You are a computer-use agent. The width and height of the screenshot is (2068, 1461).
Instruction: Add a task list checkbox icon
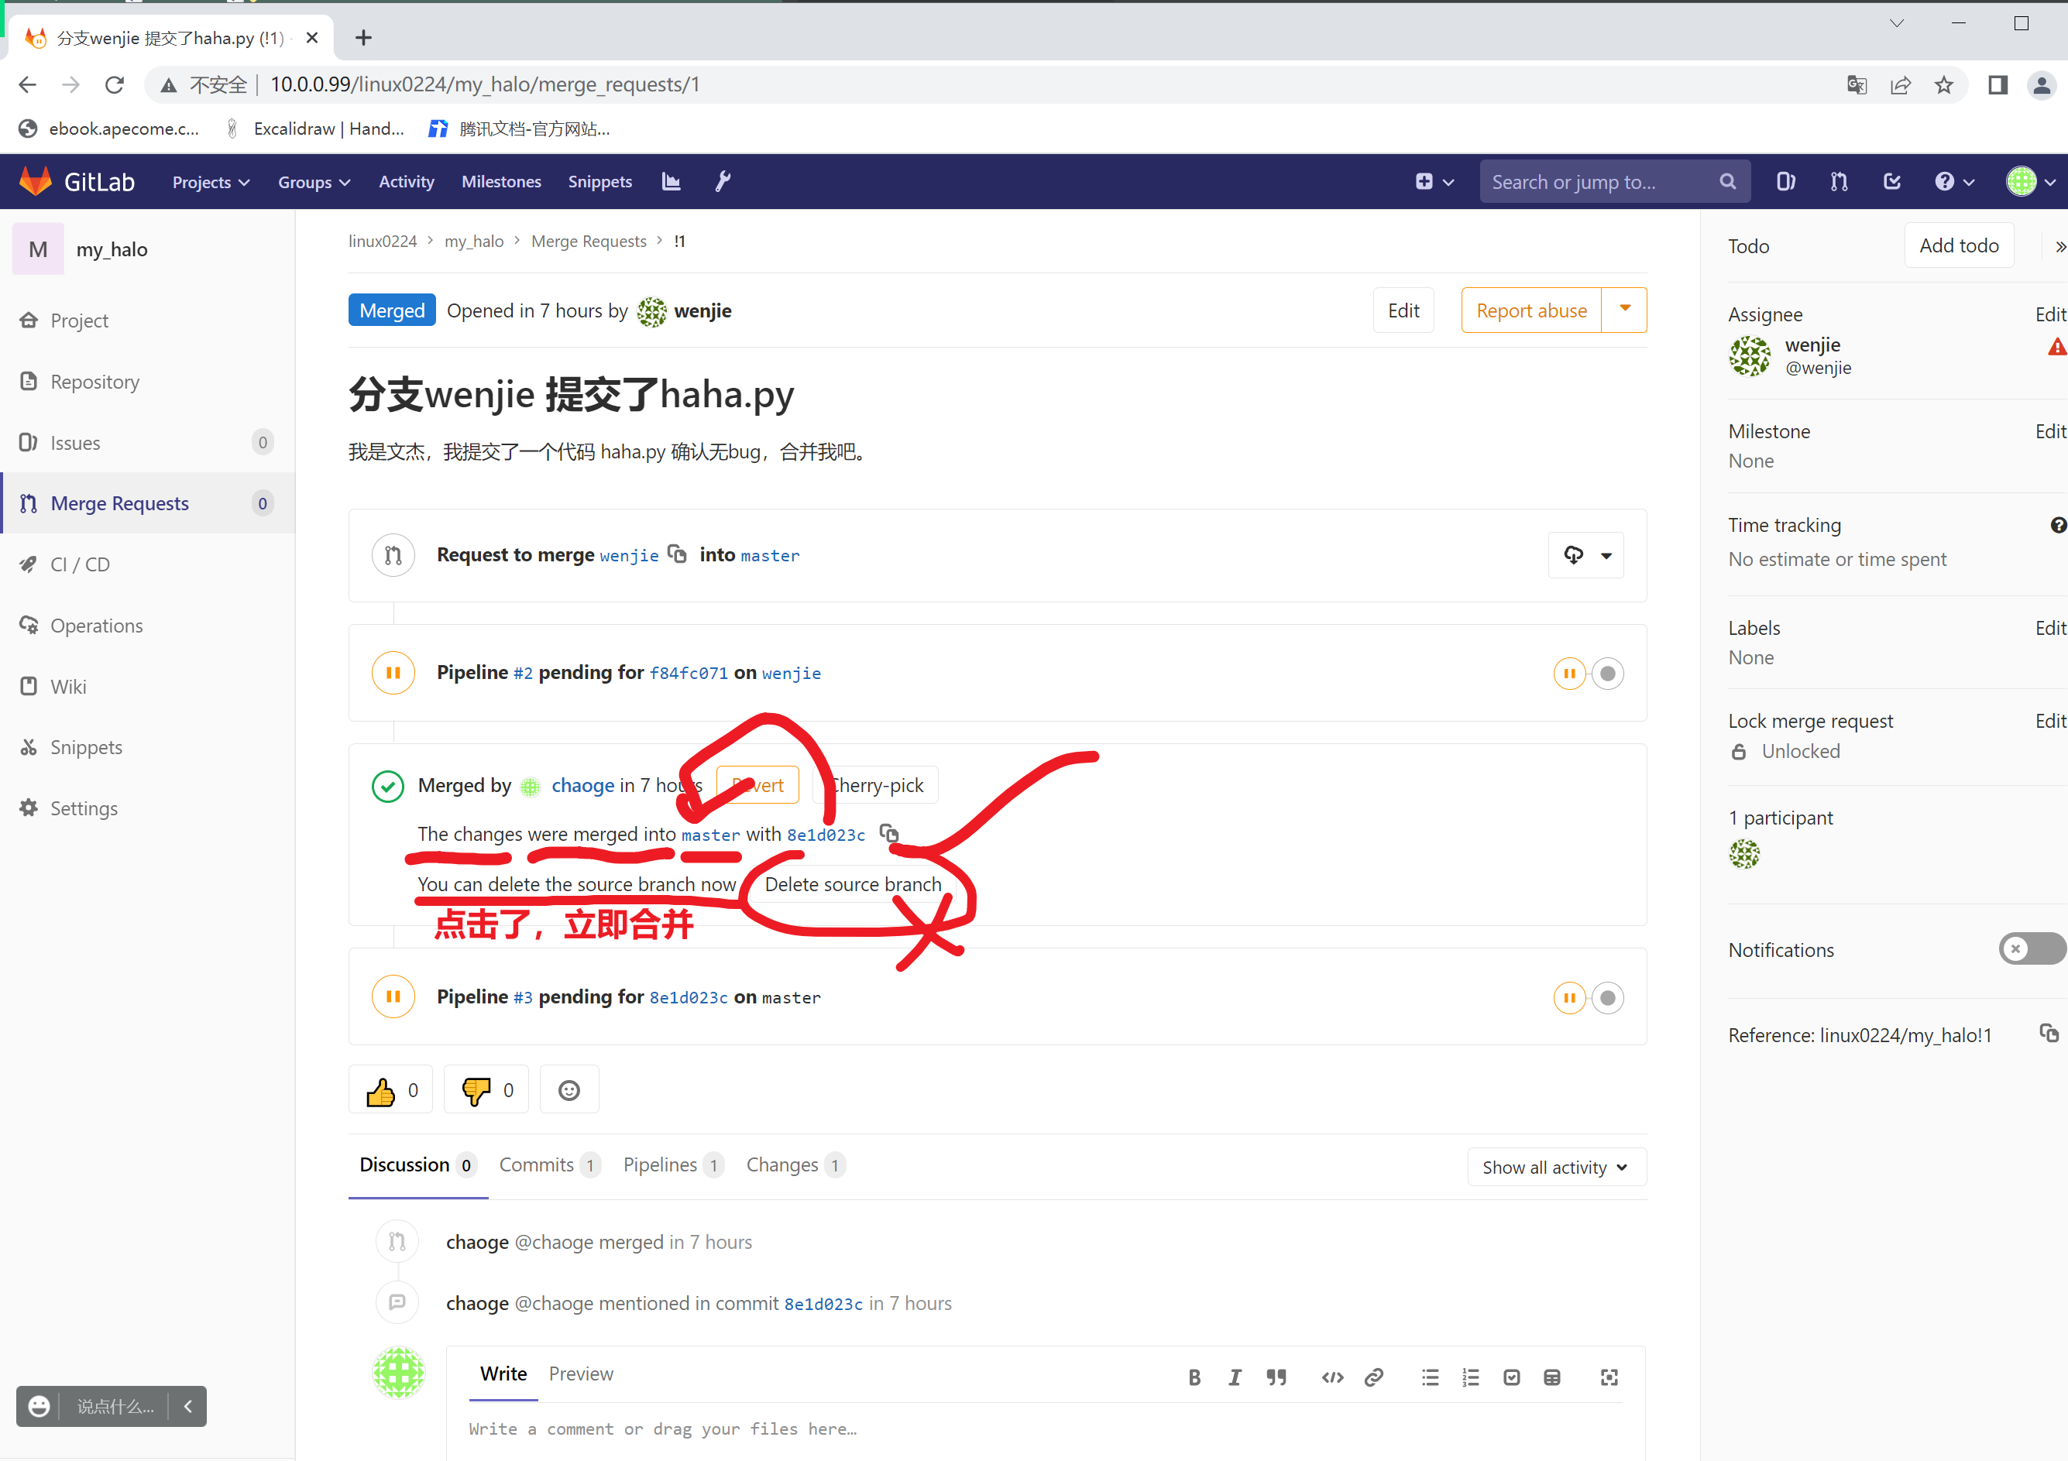[1511, 1377]
